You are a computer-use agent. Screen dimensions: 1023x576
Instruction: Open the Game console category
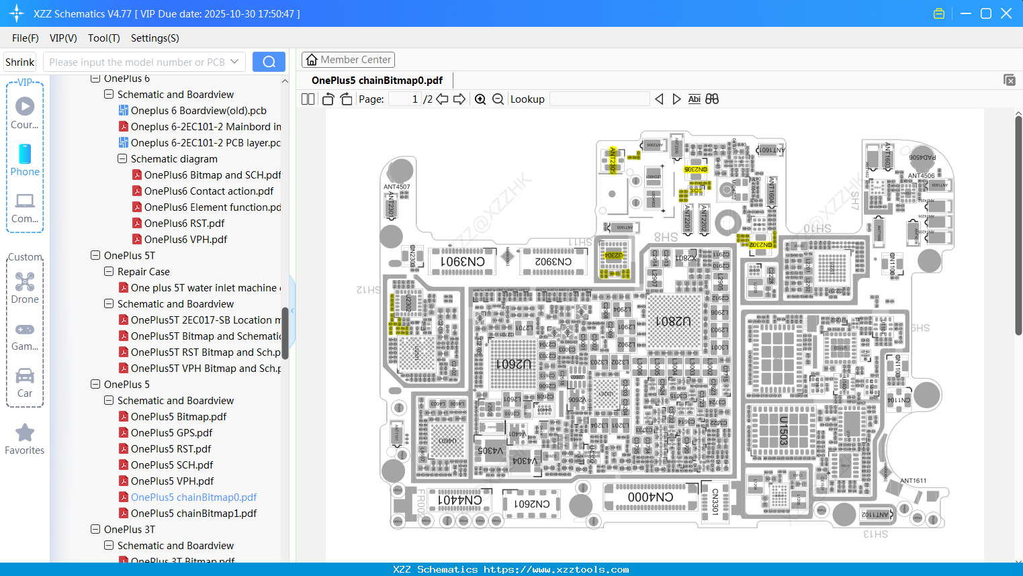pos(25,336)
